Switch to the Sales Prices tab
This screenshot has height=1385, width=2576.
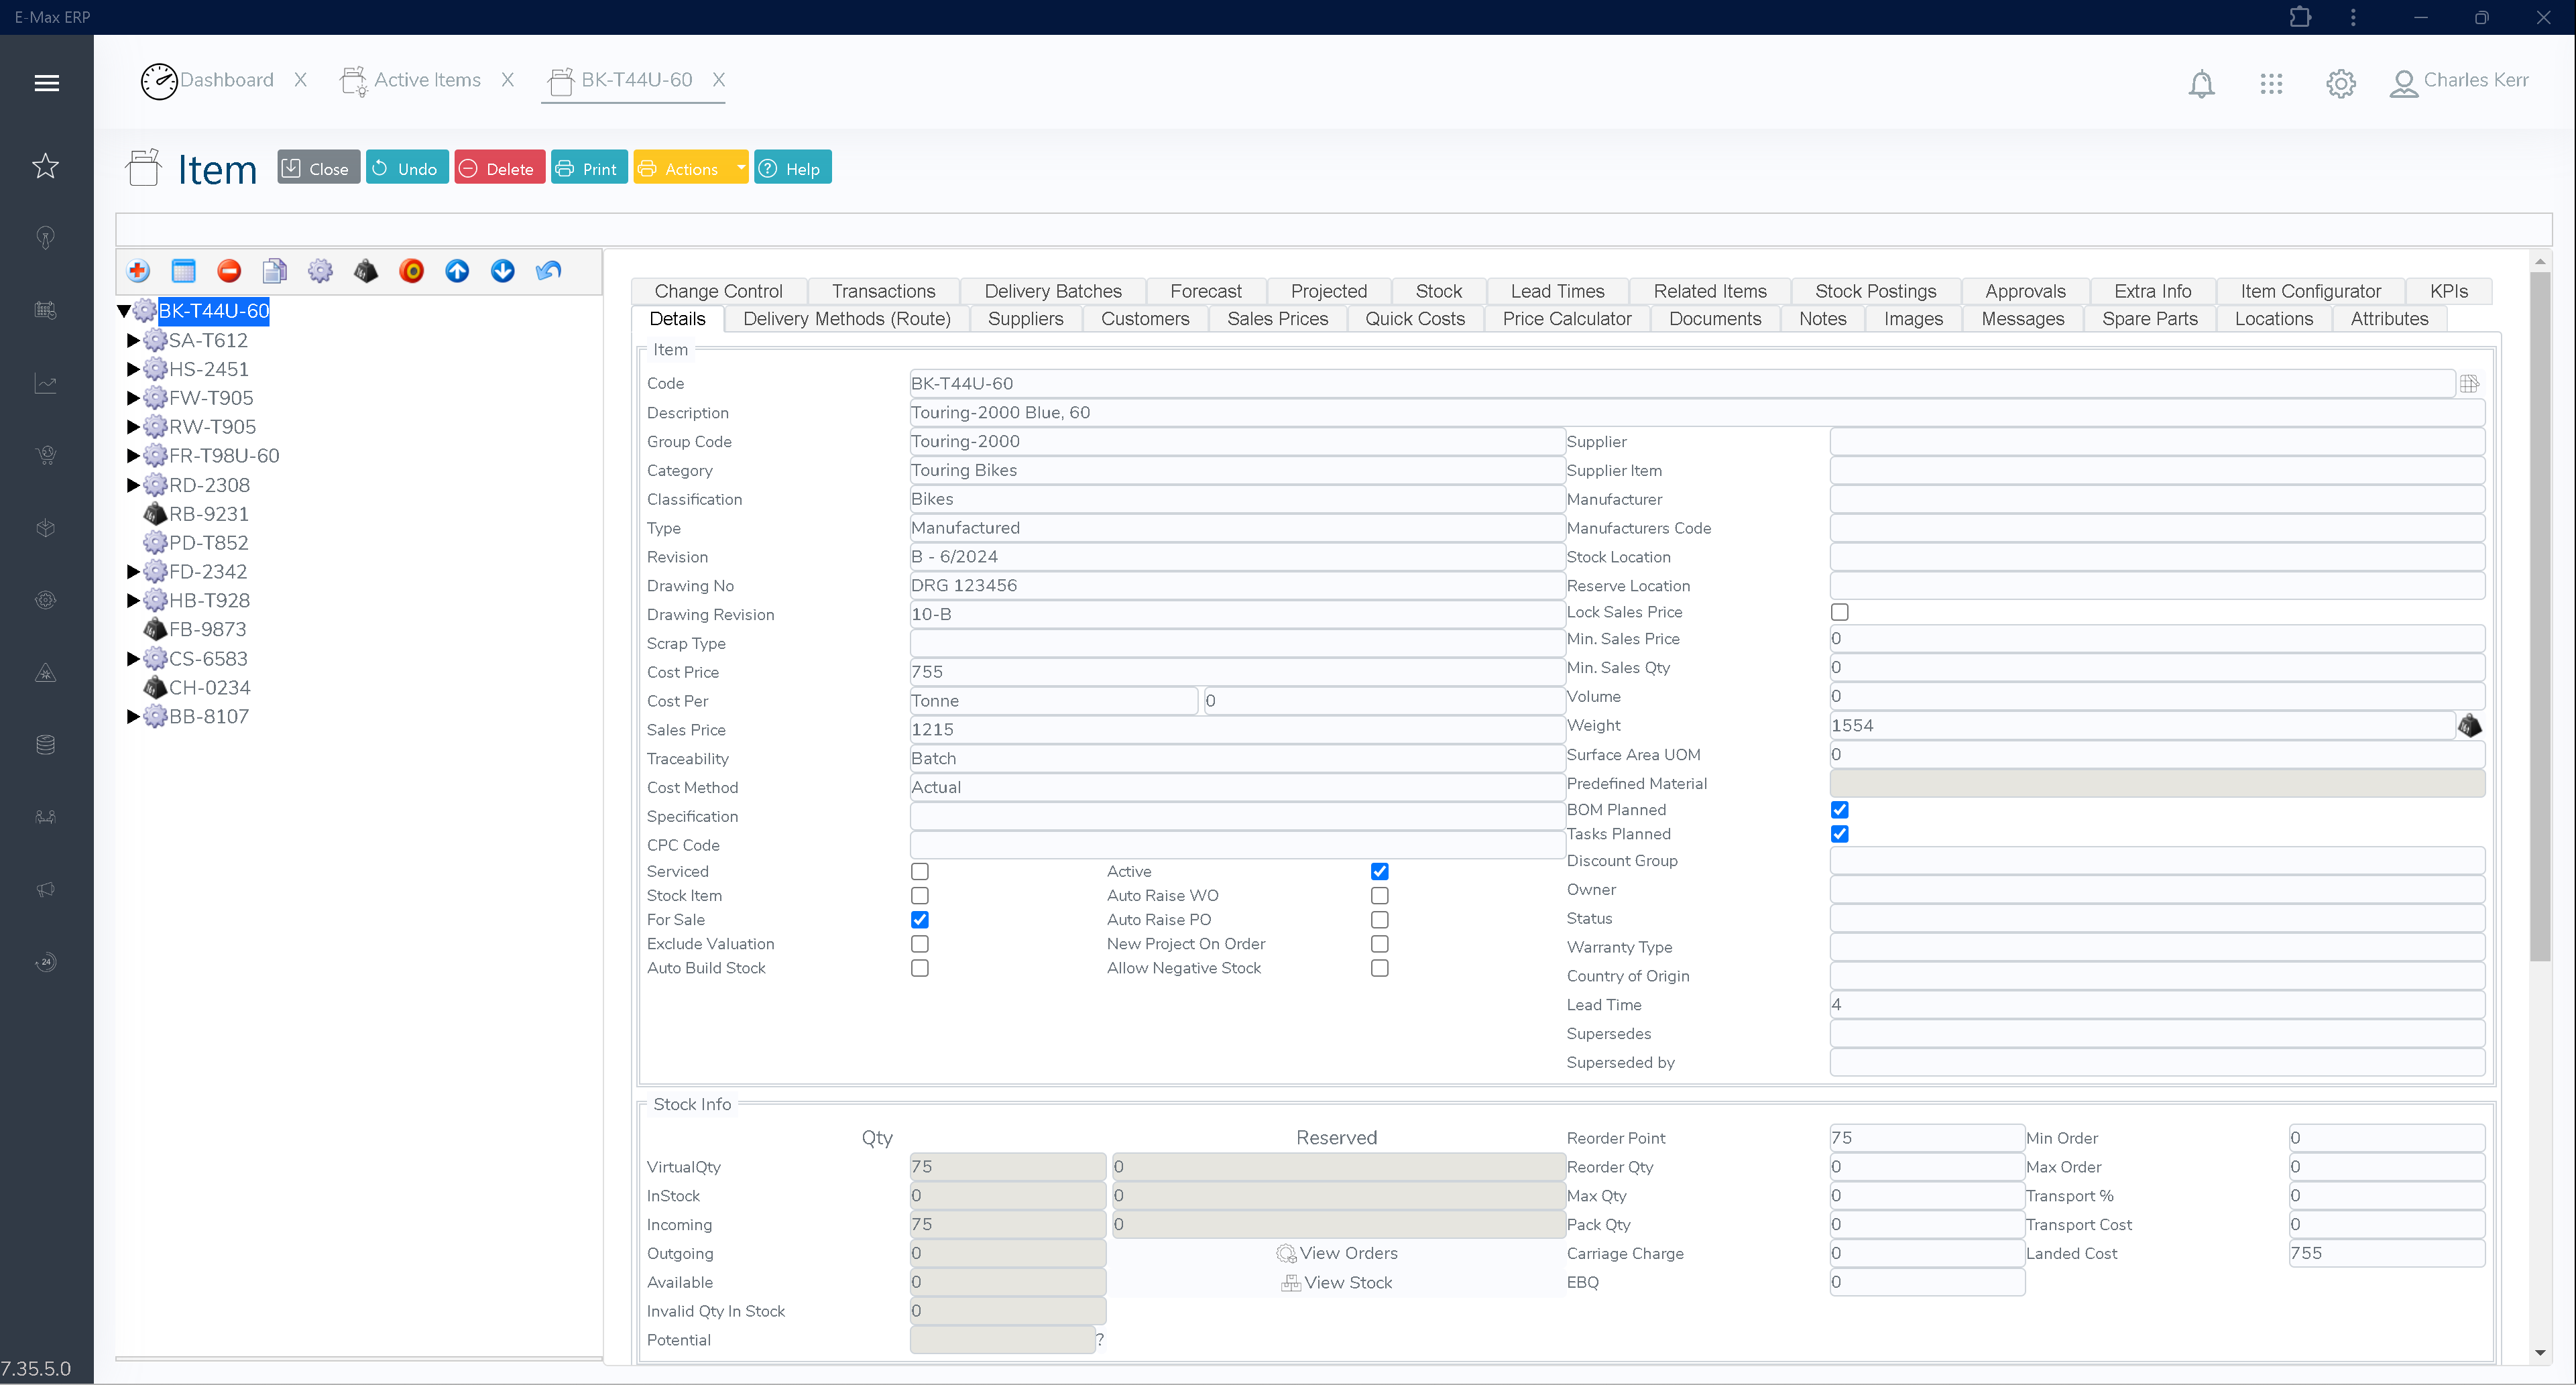[x=1277, y=318]
